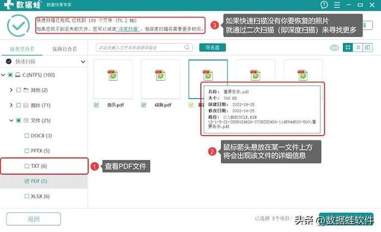The height and width of the screenshot is (232, 381).
Task: Select the PPTX (5) tree item label
Action: (x=40, y=151)
